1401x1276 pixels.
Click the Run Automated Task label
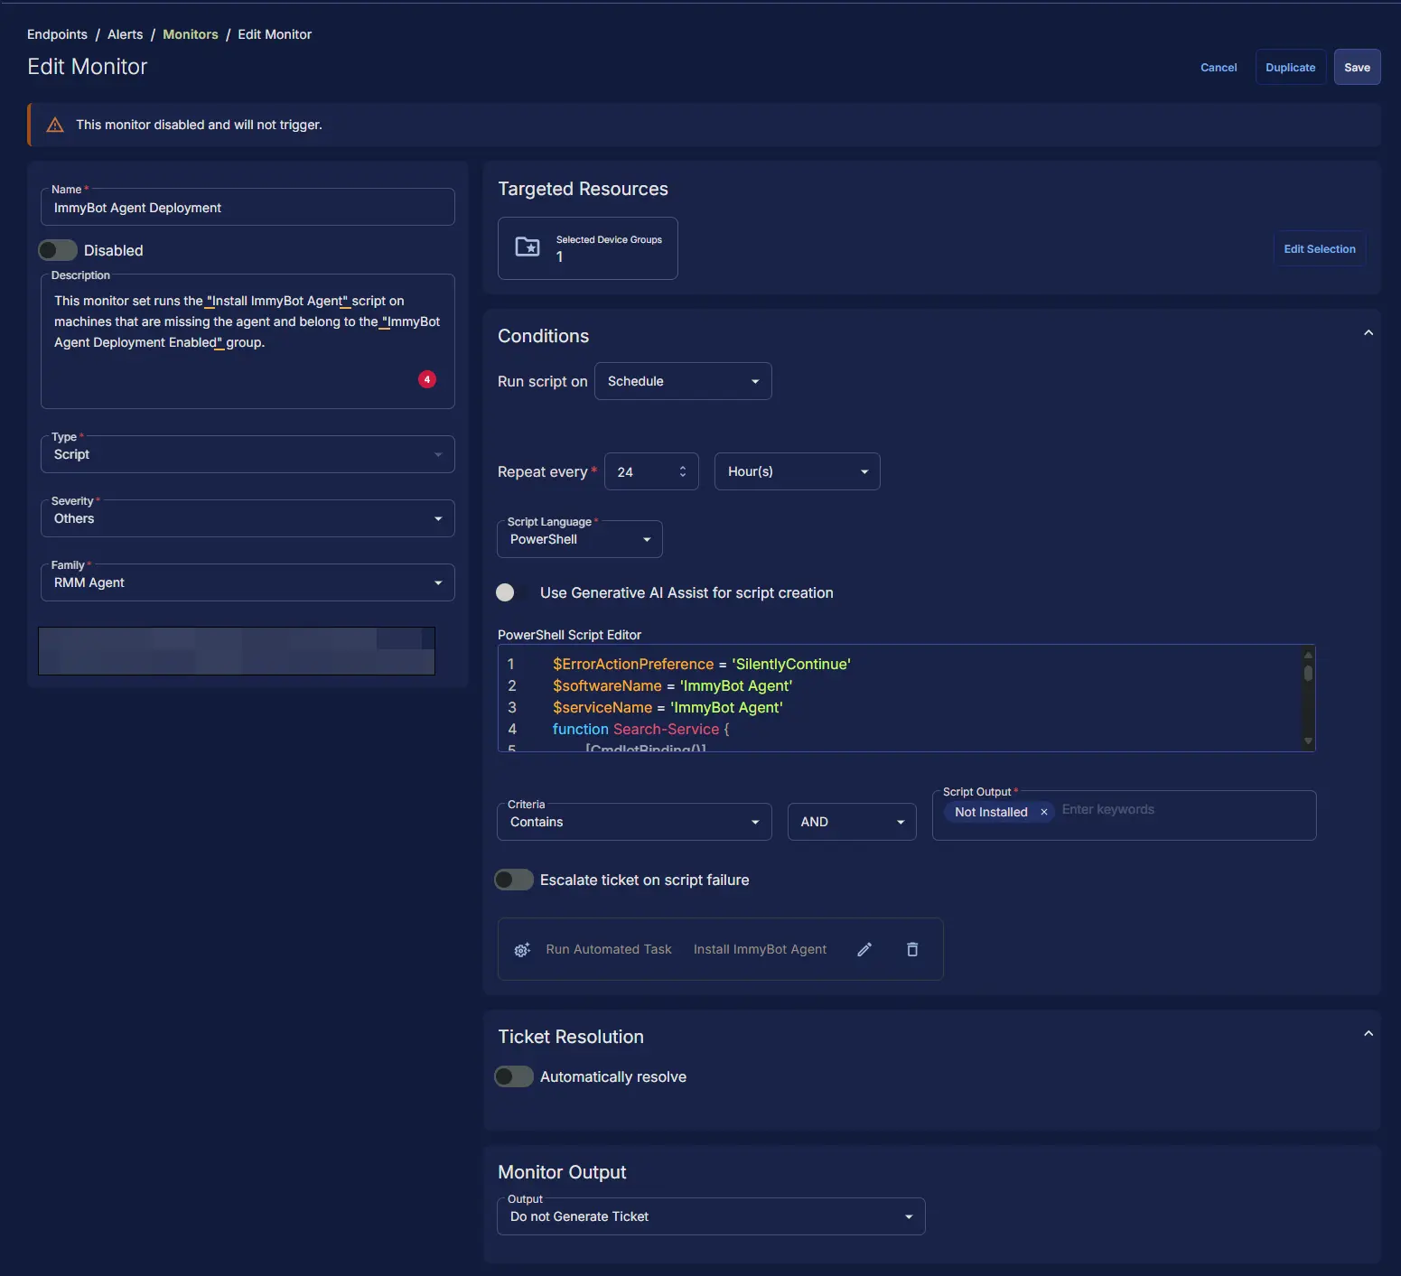609,949
